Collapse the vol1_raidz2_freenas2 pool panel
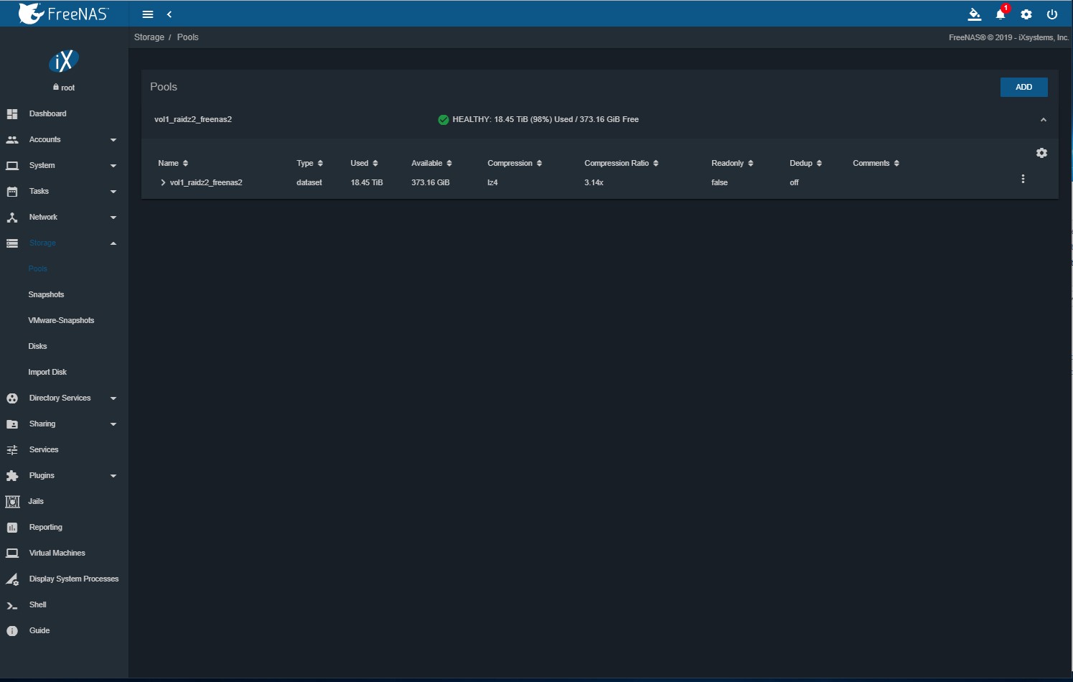 (1044, 120)
